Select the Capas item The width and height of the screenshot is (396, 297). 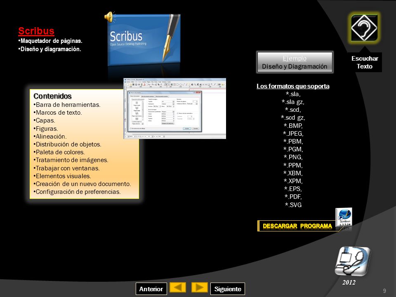(44, 120)
